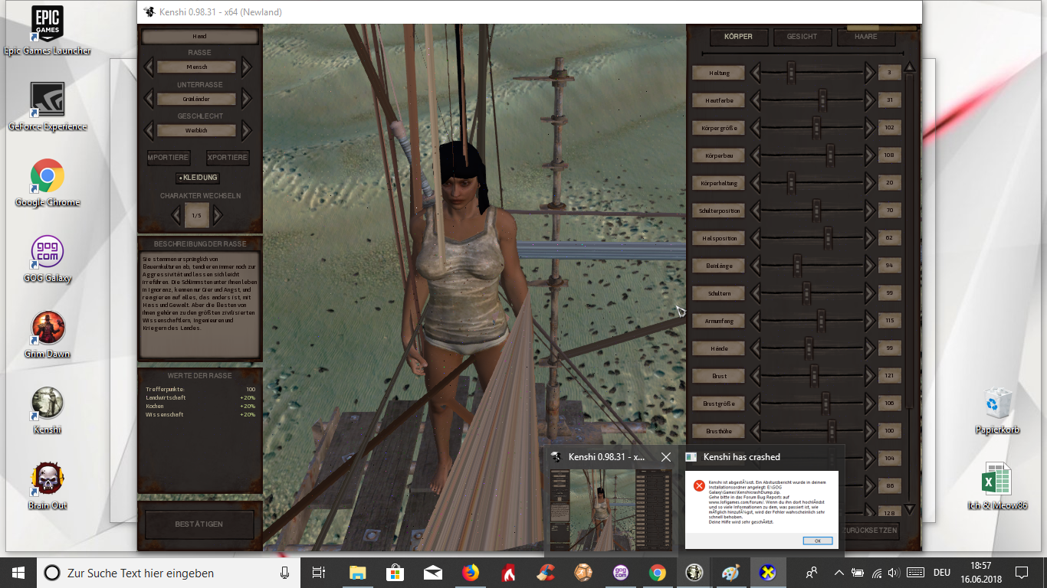1047x588 pixels.
Task: Change Geschlecht with the left arrow
Action: pyautogui.click(x=149, y=130)
